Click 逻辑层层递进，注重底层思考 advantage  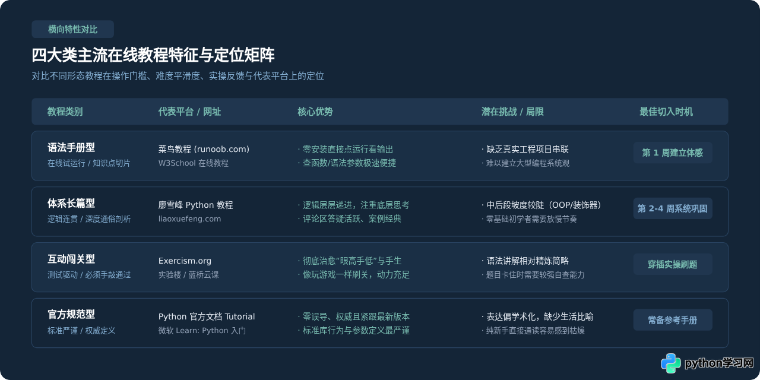click(x=353, y=205)
